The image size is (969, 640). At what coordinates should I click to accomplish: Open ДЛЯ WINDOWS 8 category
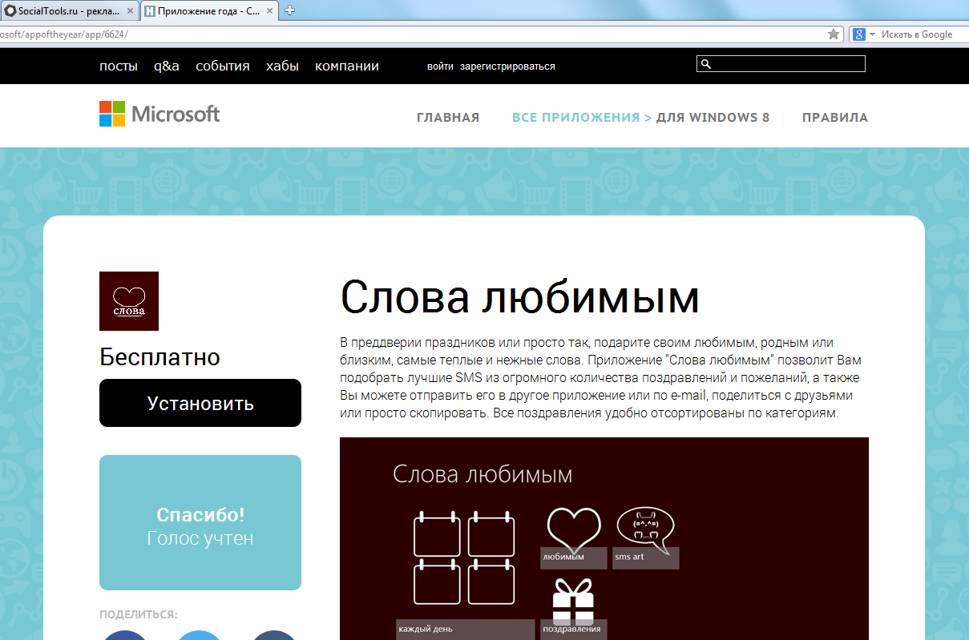[x=713, y=118]
